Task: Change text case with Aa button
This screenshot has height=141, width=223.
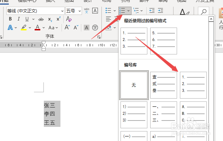Action: 51,28
